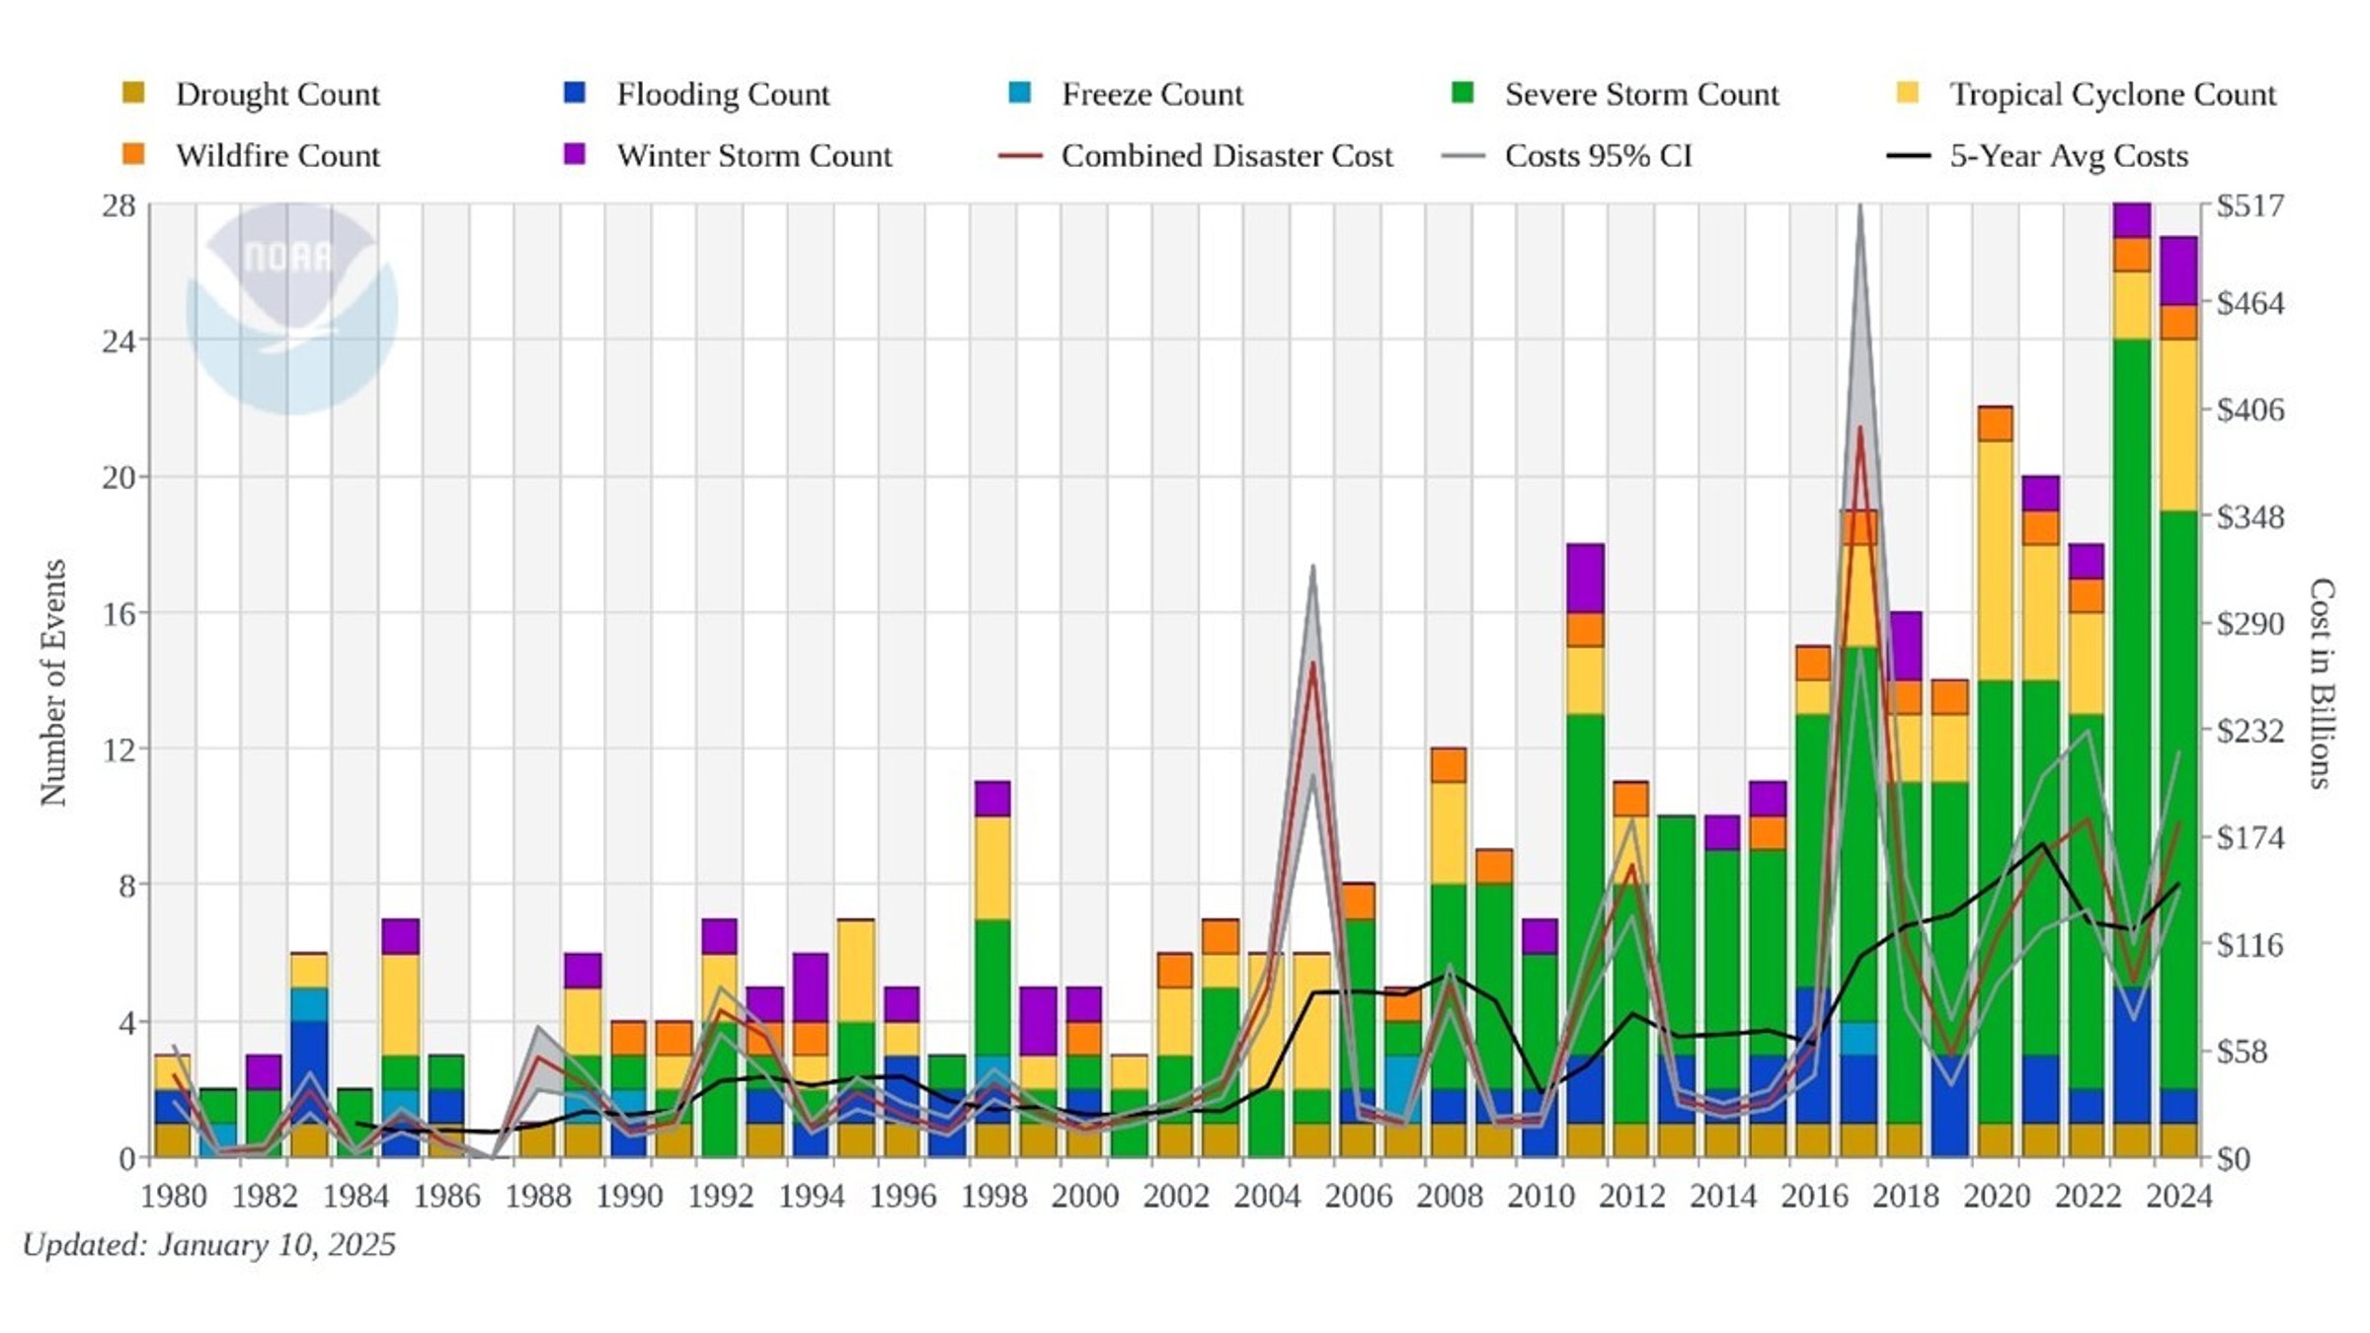Select the 2023 stacked bar's green segment
The height and width of the screenshot is (1333, 2370).
pyautogui.click(x=2132, y=664)
